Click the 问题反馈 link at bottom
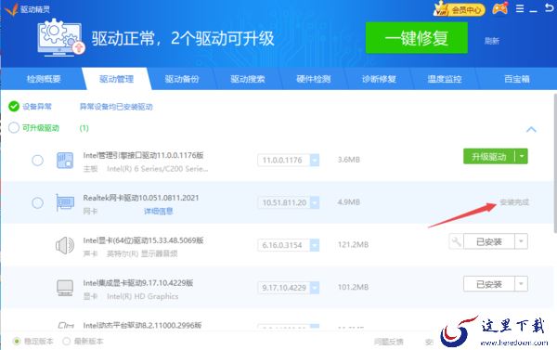557x350 pixels. point(389,342)
